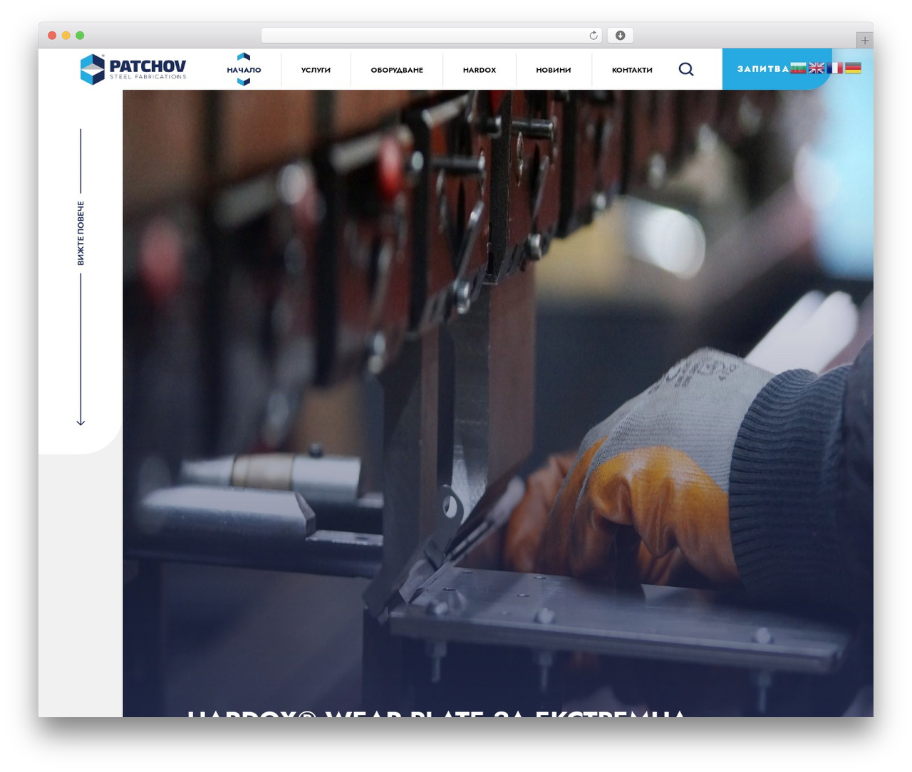Open the browser downloads button

pos(621,36)
